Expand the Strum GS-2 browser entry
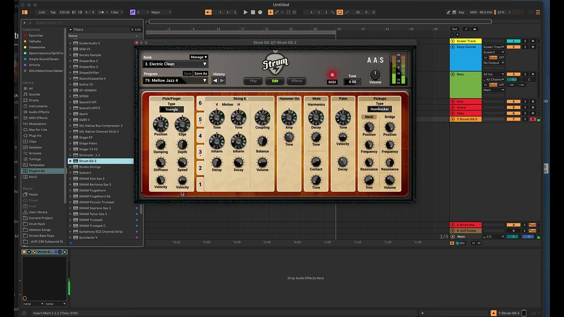Screen dimensions: 564x317 (70, 161)
